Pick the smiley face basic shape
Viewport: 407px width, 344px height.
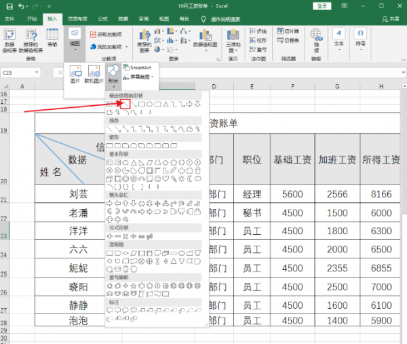[x=157, y=178]
